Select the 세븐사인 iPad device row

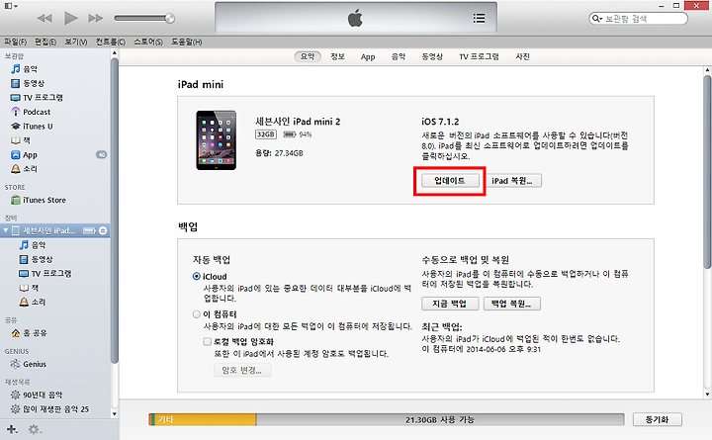(55, 230)
